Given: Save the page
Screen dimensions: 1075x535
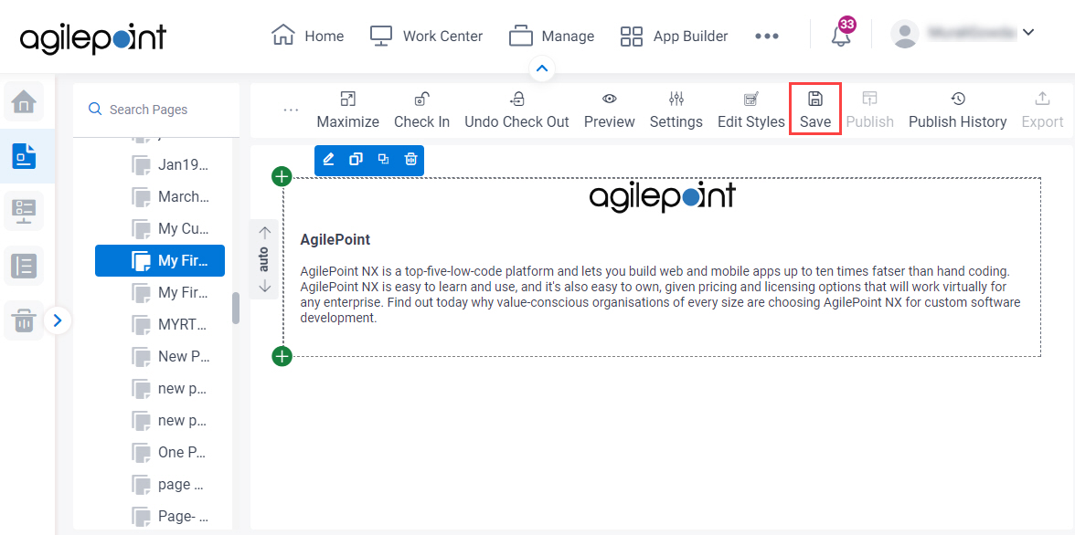Looking at the screenshot, I should tap(815, 110).
